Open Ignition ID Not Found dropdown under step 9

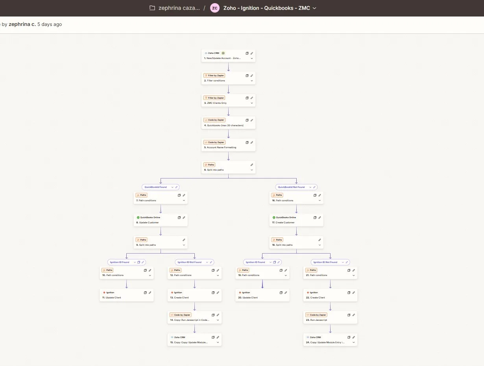click(x=206, y=262)
